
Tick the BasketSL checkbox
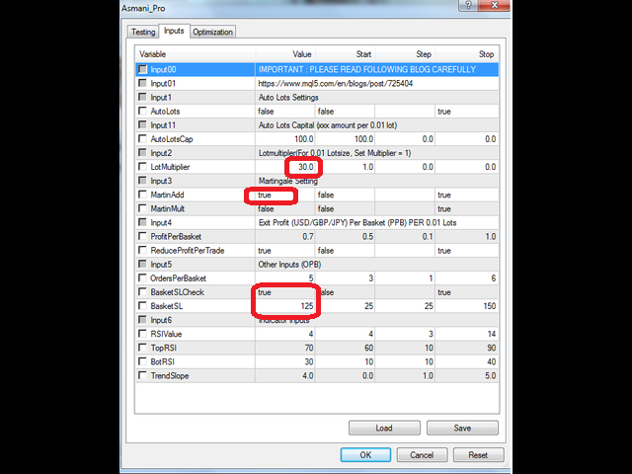pyautogui.click(x=142, y=306)
